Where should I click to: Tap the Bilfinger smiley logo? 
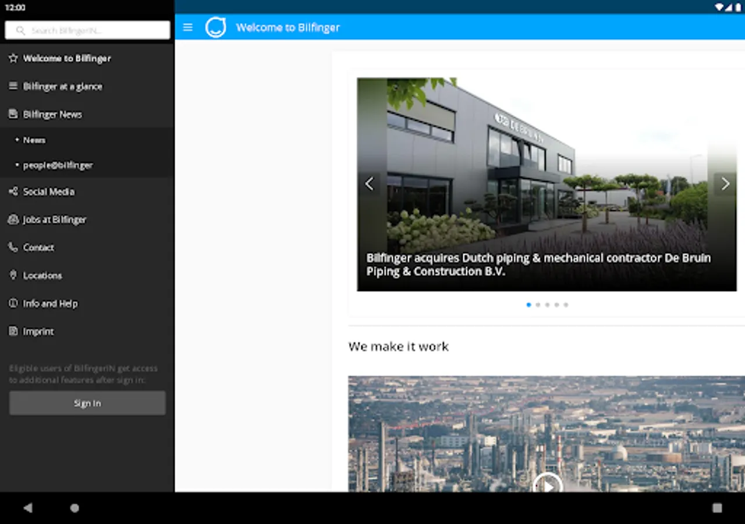click(215, 27)
